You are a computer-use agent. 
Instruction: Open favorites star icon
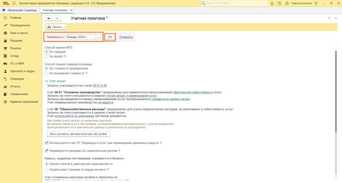287,3
